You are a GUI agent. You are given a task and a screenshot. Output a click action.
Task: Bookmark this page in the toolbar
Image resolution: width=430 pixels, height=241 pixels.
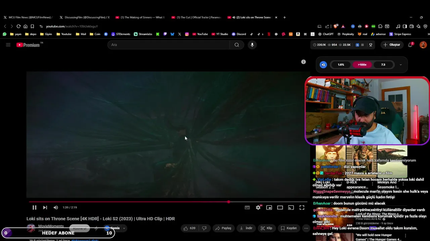click(32, 26)
